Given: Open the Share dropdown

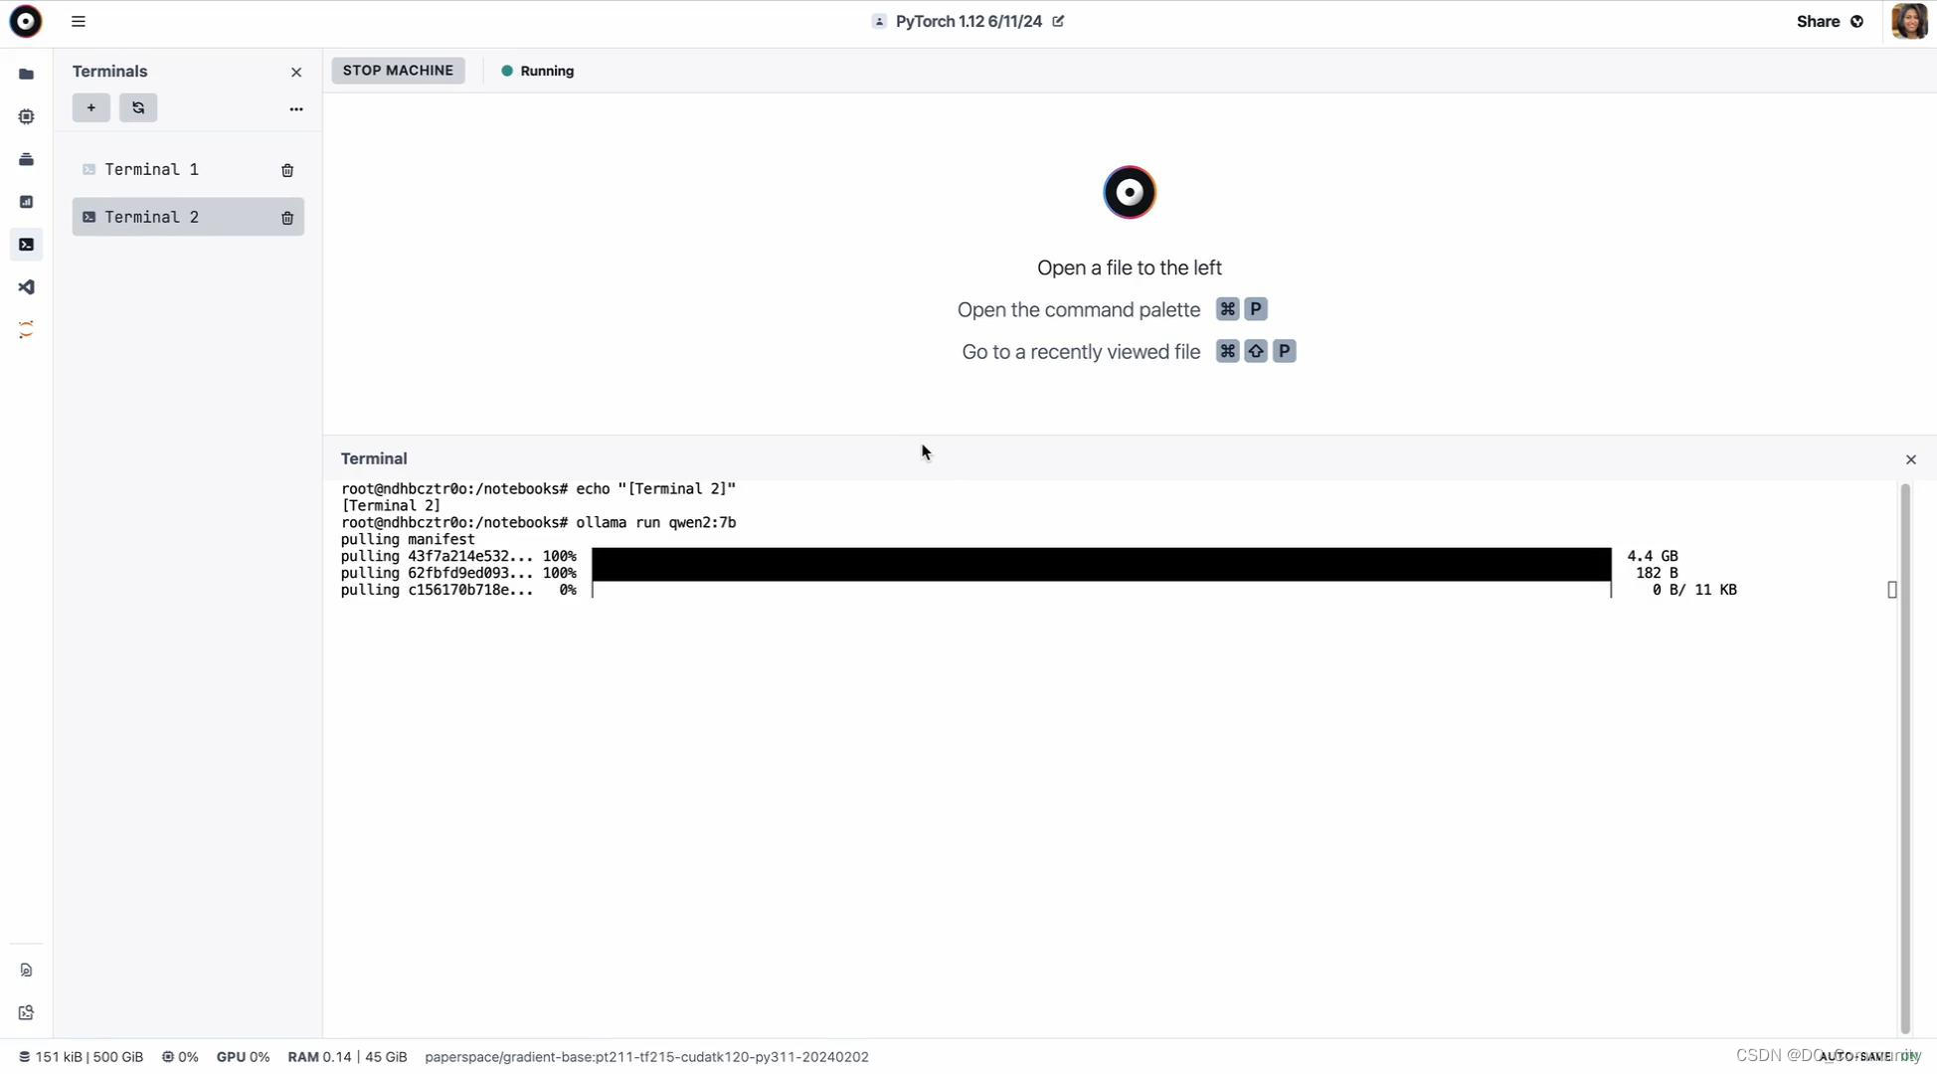Looking at the screenshot, I should point(1830,21).
